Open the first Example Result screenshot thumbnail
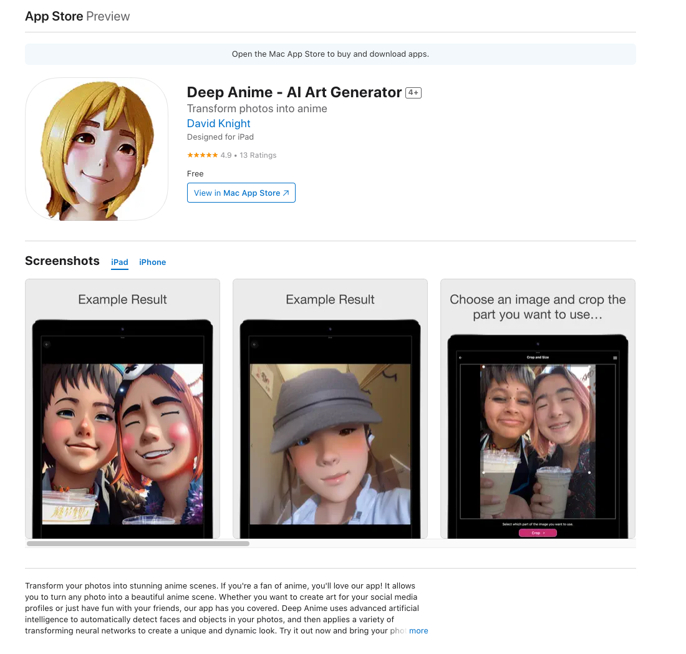 click(122, 408)
